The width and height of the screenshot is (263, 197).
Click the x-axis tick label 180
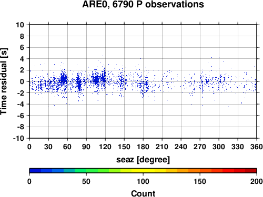[x=143, y=147]
